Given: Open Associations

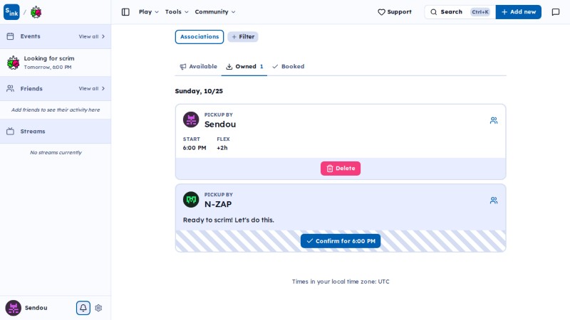Looking at the screenshot, I should pos(199,37).
